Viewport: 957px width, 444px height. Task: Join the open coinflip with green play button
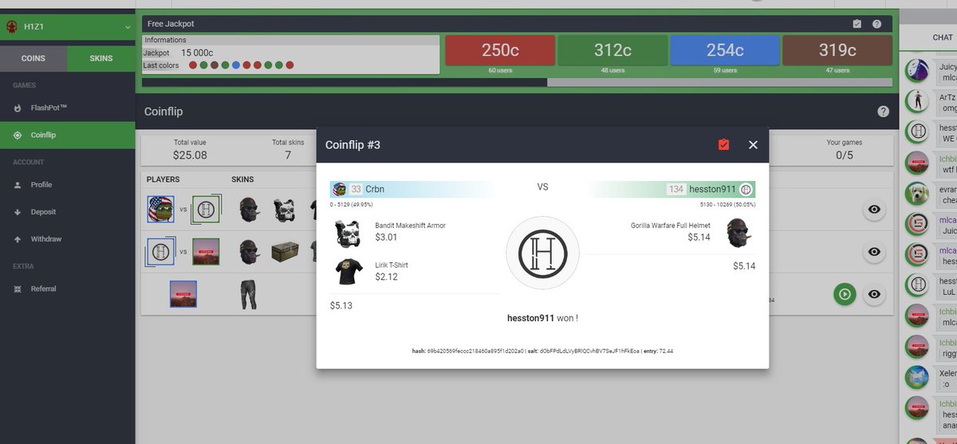[845, 294]
